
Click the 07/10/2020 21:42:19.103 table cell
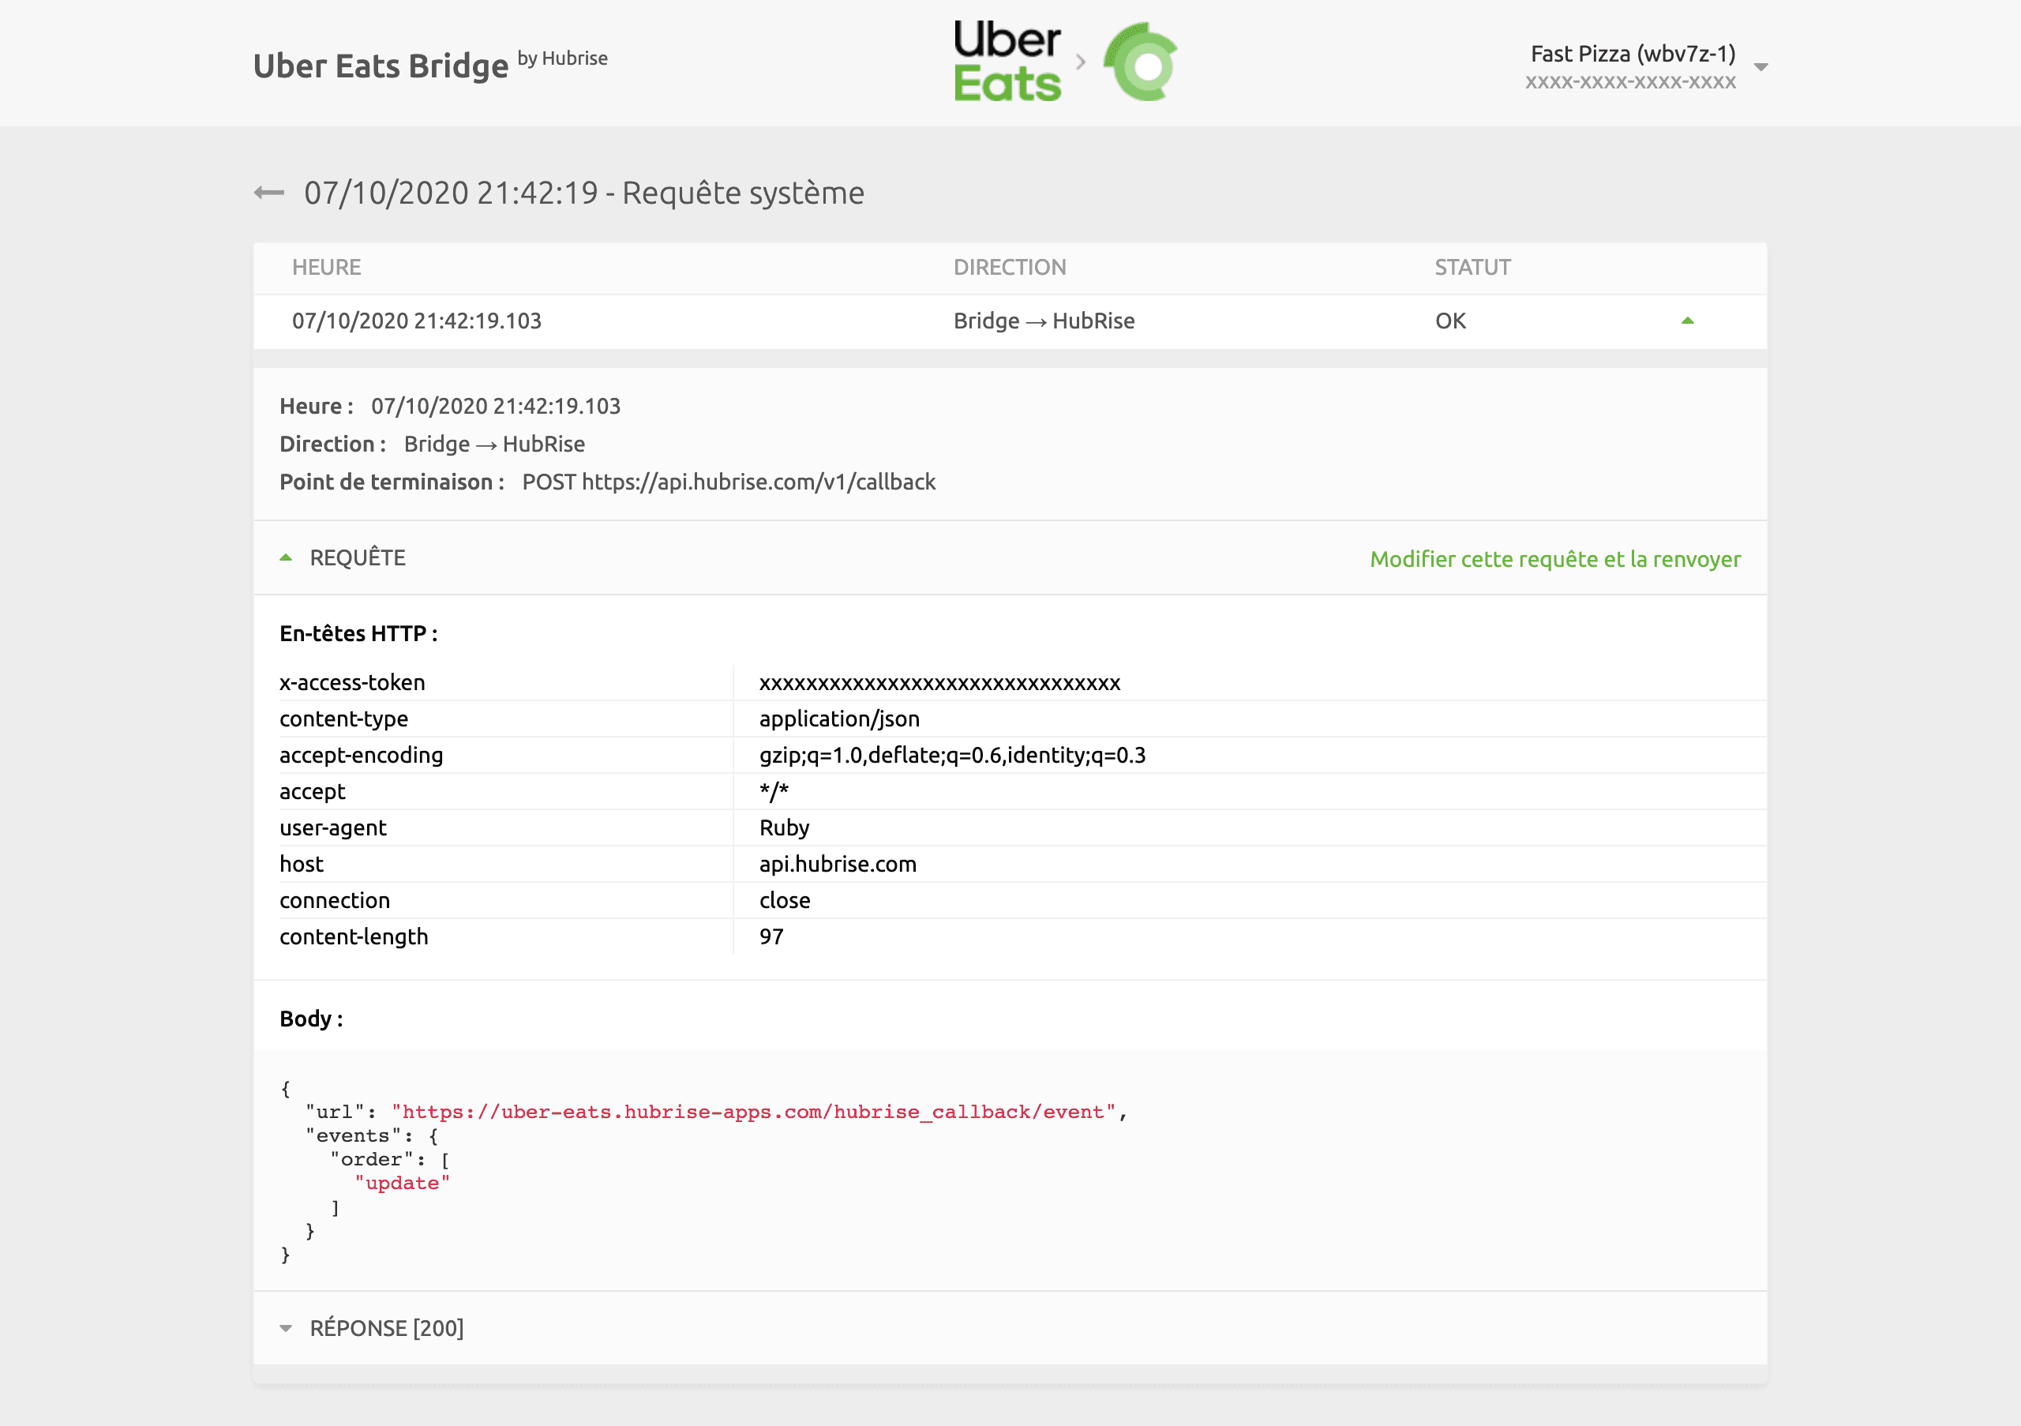tap(416, 321)
